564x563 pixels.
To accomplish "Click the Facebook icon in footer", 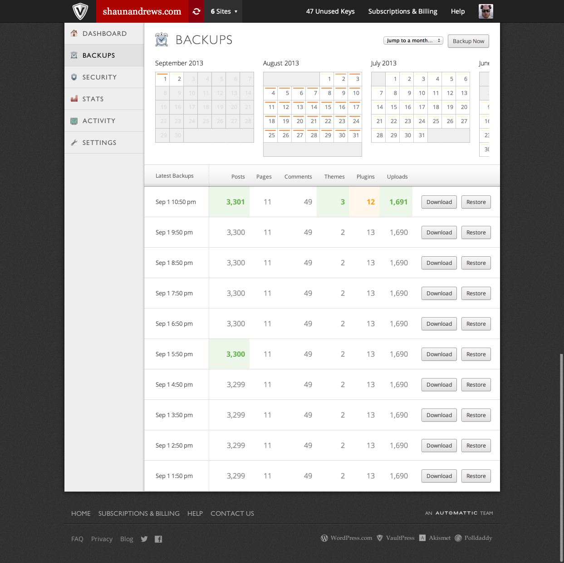I will [x=158, y=539].
